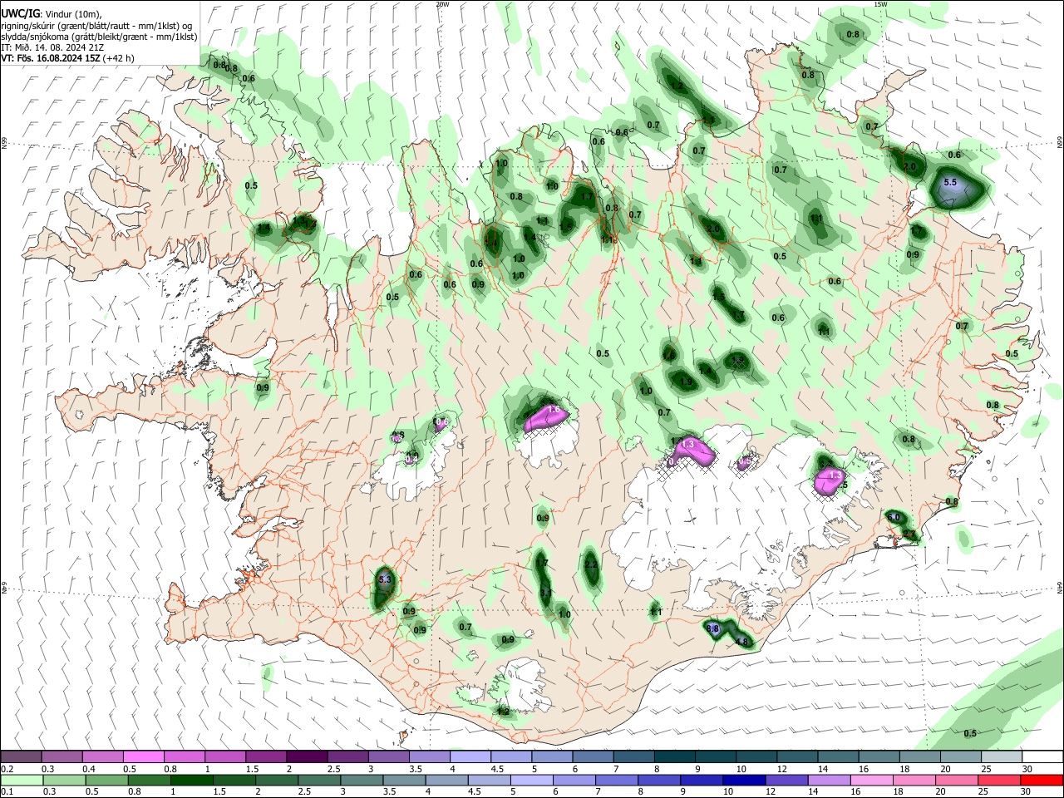The height and width of the screenshot is (798, 1064).
Task: Click the 6.0 precipitation value on the southeast coast
Action: point(894,518)
